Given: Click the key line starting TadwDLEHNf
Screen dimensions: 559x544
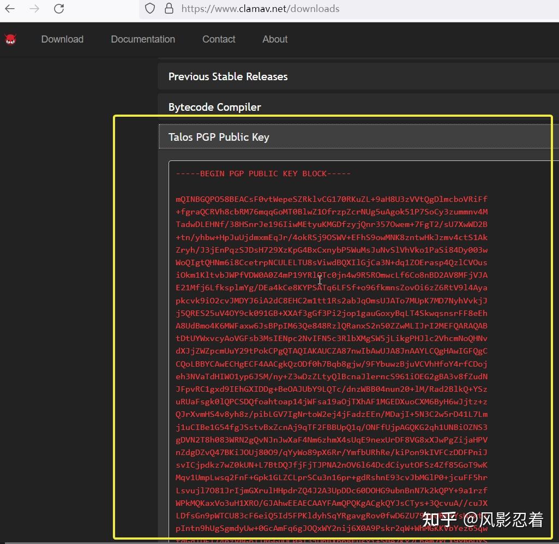Looking at the screenshot, I should click(x=332, y=224).
